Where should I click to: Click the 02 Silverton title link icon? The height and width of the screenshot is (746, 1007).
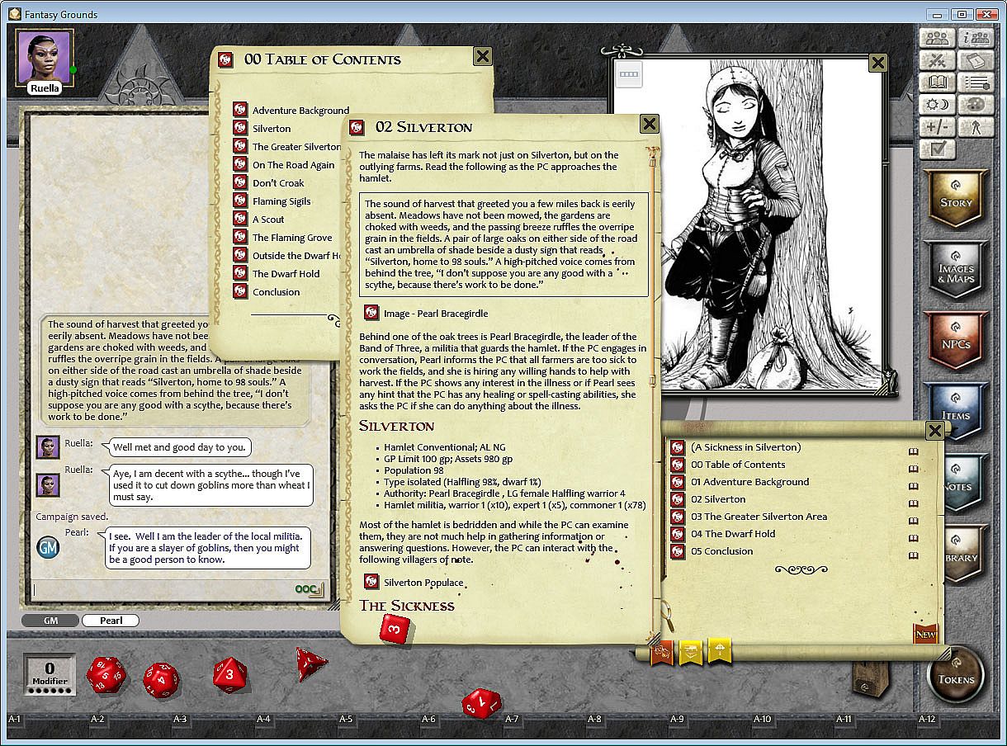[357, 127]
